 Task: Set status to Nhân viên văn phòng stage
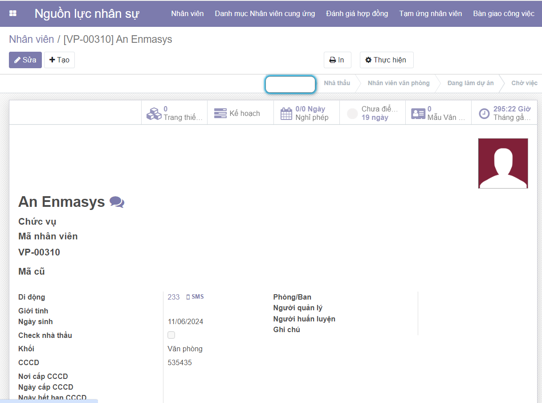[x=398, y=83]
